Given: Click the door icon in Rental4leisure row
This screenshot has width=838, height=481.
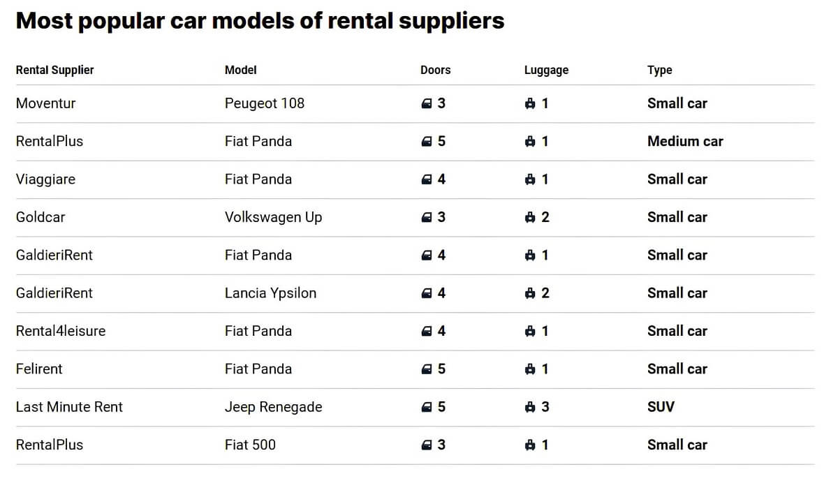Looking at the screenshot, I should point(427,331).
